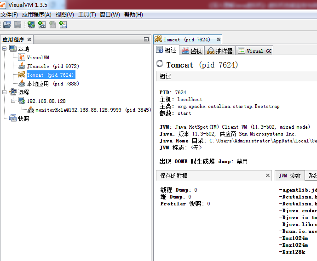The height and width of the screenshot is (261, 317).
Task: Switch to the Sampler tab
Action: 220,51
